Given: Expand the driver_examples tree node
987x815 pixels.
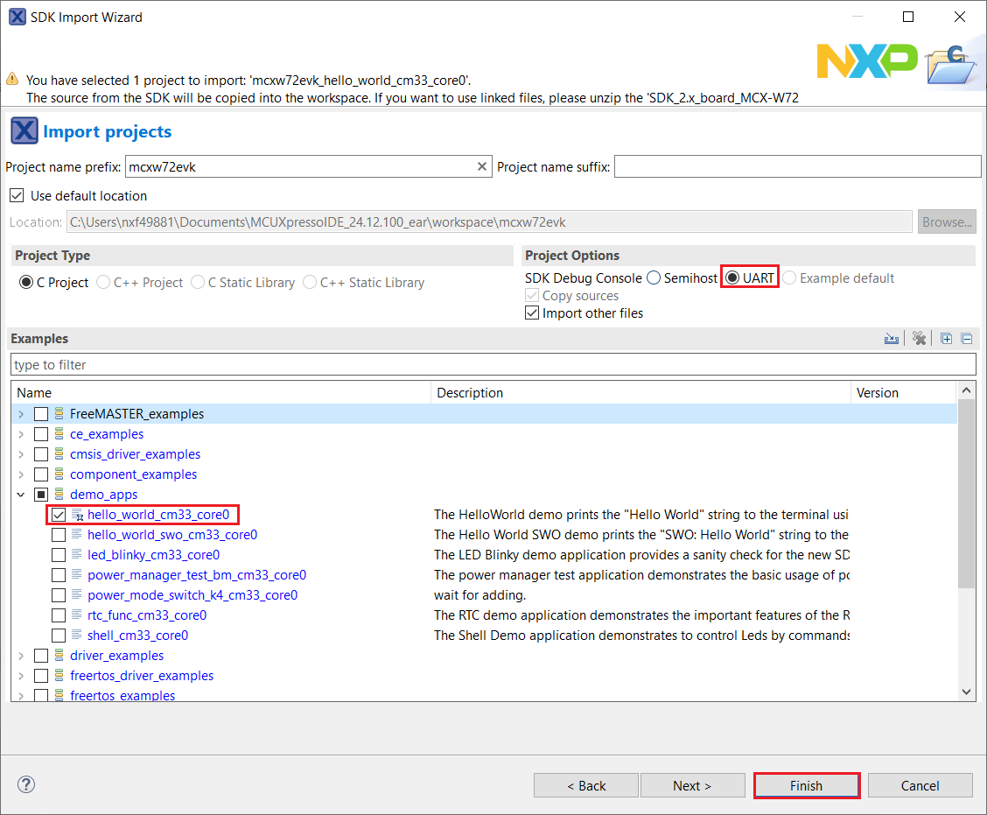Looking at the screenshot, I should point(21,656).
